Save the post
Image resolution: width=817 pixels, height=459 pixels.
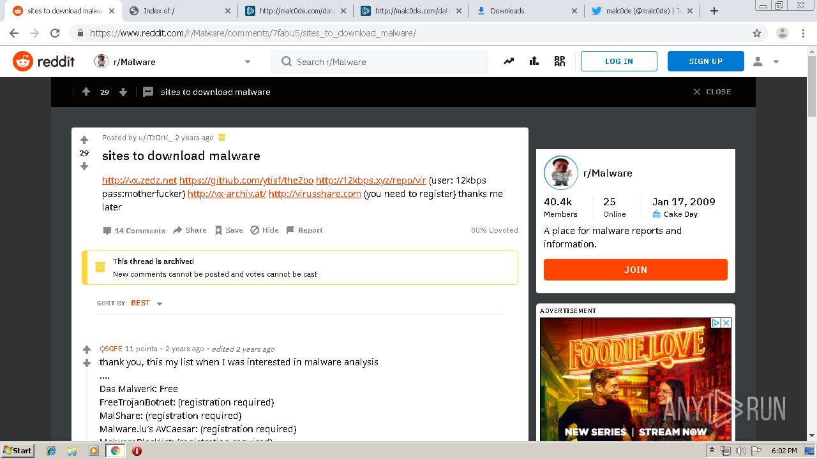click(229, 230)
